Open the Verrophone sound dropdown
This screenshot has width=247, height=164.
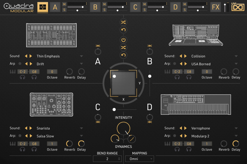click(236, 128)
